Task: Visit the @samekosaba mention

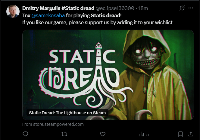Action: tap(48, 15)
